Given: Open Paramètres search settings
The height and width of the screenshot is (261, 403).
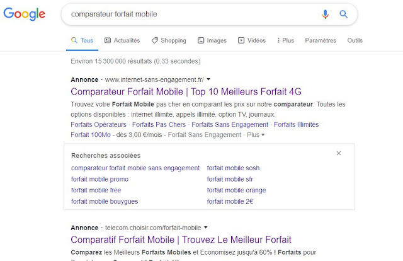Looking at the screenshot, I should [321, 40].
